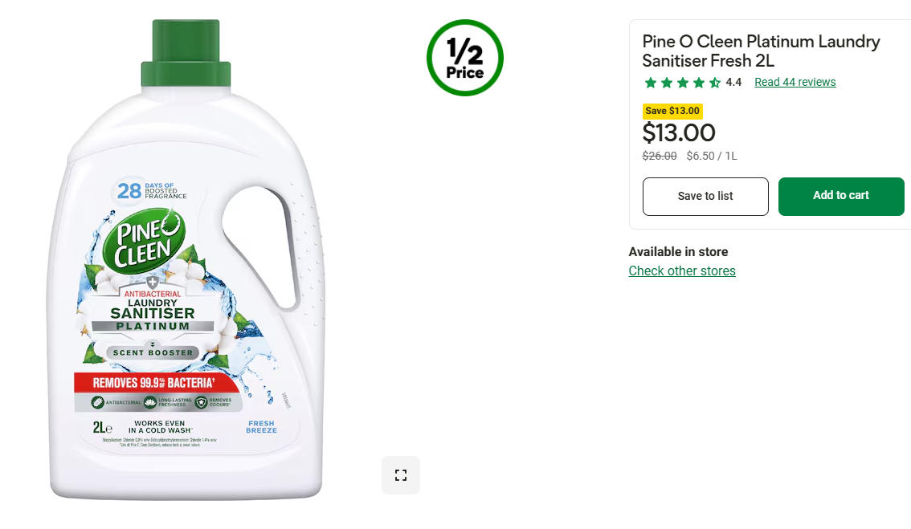911x529 pixels.
Task: Click the half-filled fifth rating star
Action: point(715,83)
